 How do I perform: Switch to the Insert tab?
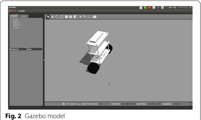[24, 16]
